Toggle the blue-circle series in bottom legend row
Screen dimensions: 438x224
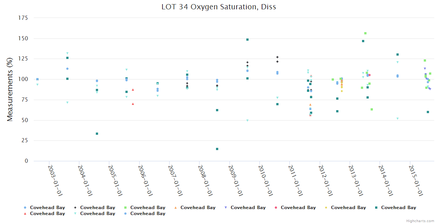pos(147,214)
